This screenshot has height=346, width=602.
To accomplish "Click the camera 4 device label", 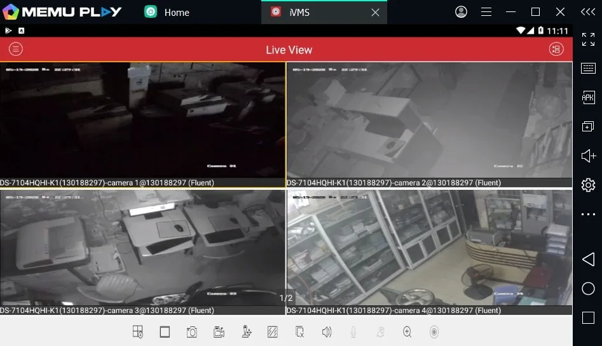I will (x=394, y=310).
